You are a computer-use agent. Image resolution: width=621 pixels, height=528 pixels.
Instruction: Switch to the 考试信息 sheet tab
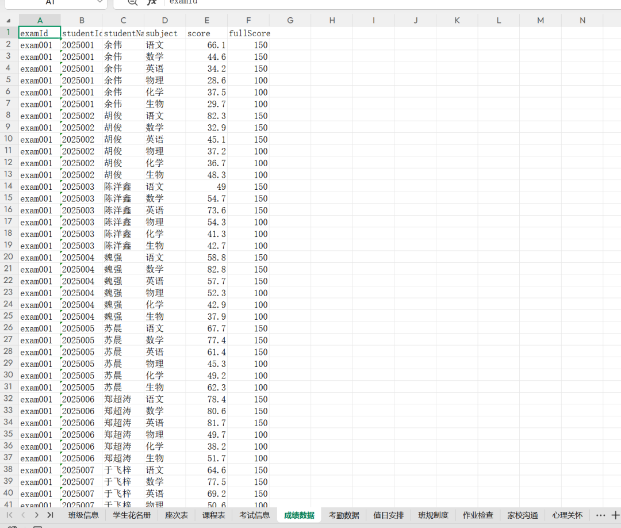coord(255,515)
